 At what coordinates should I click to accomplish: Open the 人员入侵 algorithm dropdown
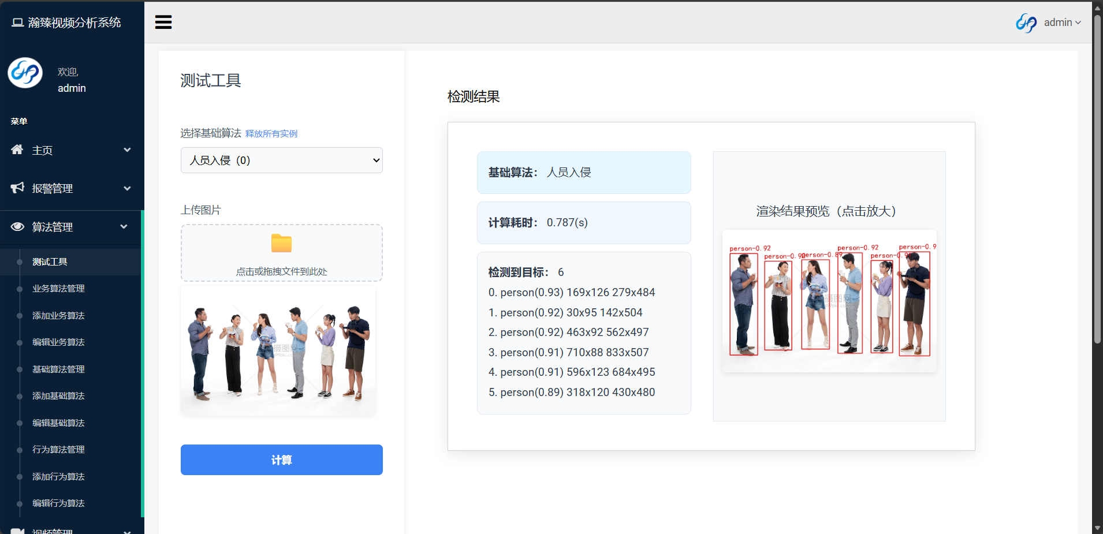coord(281,160)
